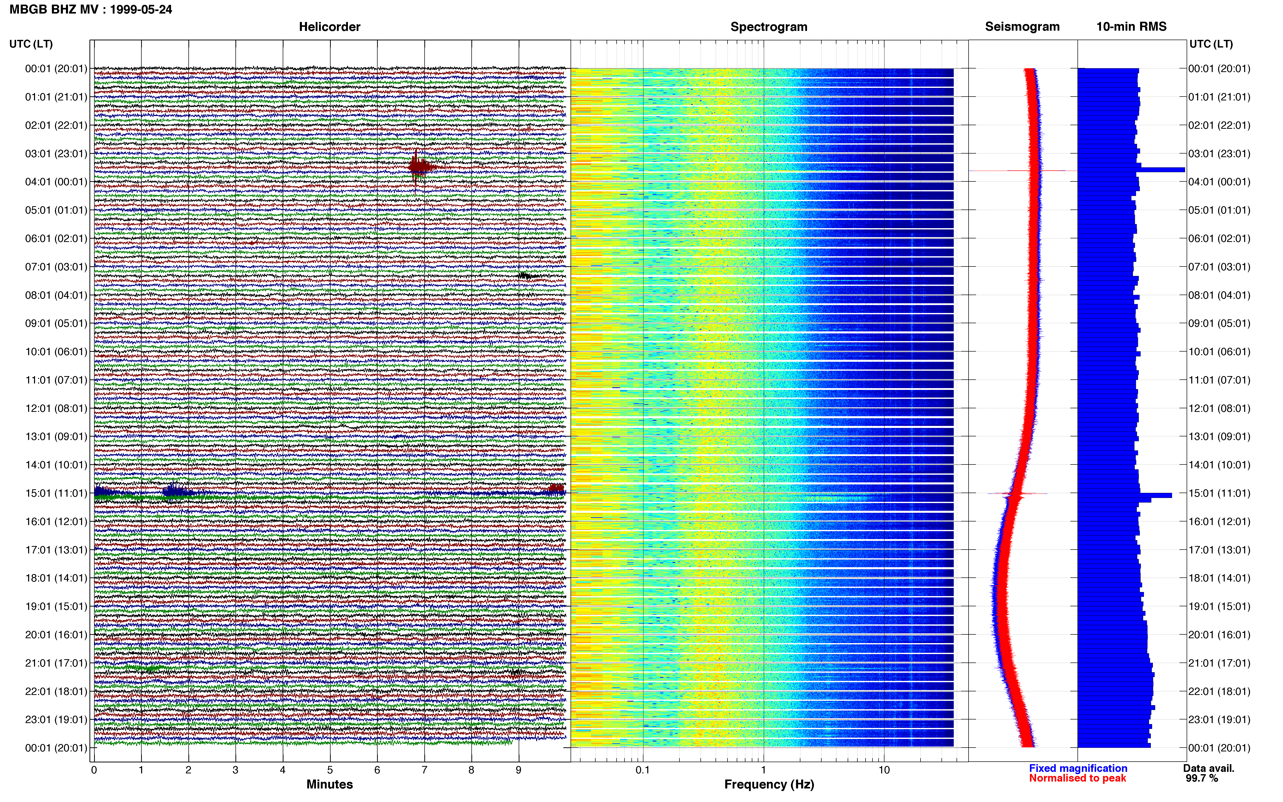Image resolution: width=1283 pixels, height=802 pixels.
Task: Click the left time label '03:01 (23:01)'
Action: coord(56,153)
